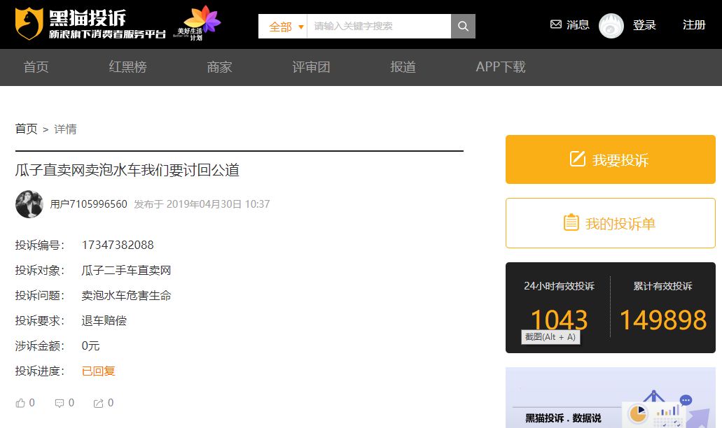Click the poster's profile photo
This screenshot has width=722, height=428.
(29, 204)
